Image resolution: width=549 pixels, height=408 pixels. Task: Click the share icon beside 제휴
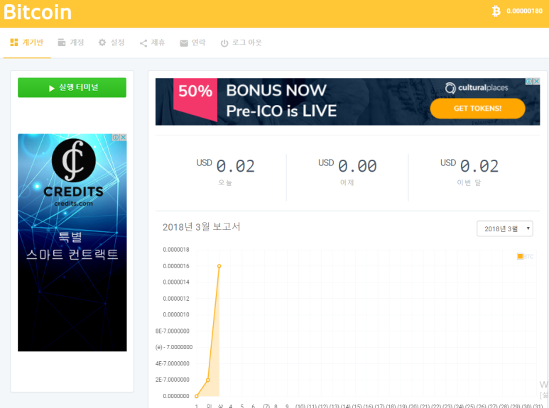click(x=143, y=43)
